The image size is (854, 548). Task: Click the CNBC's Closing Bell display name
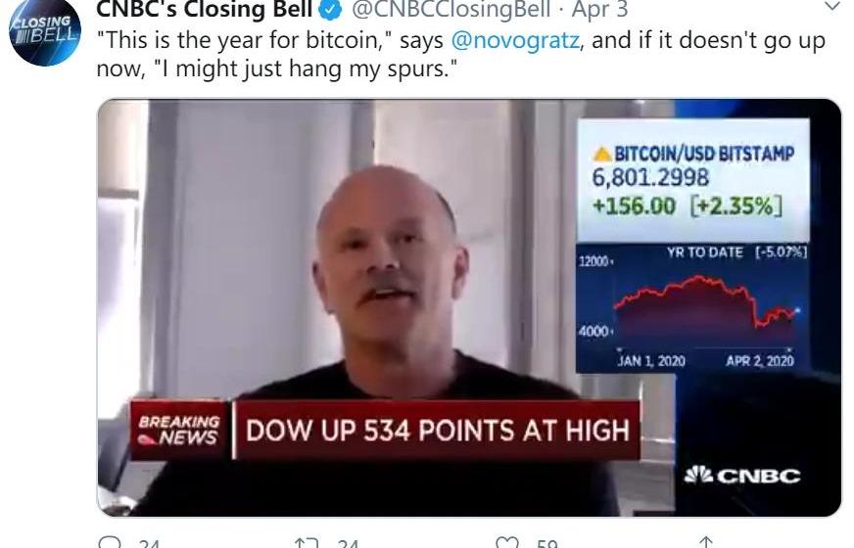coord(205,9)
